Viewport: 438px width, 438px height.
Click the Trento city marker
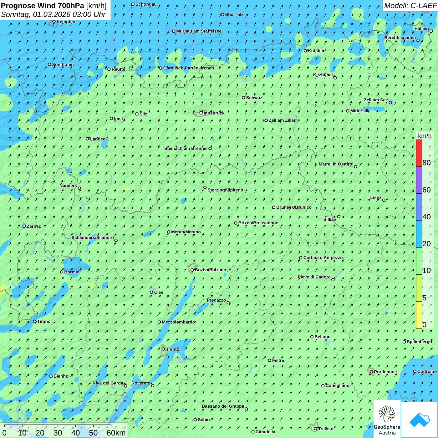point(163,349)
